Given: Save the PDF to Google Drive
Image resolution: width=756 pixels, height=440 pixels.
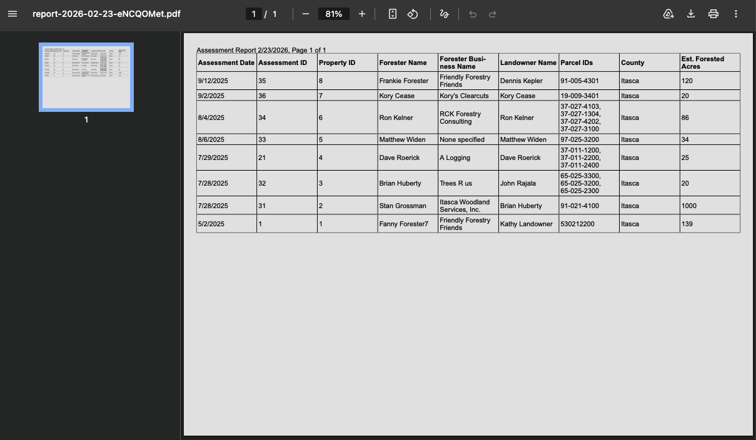Looking at the screenshot, I should point(668,14).
